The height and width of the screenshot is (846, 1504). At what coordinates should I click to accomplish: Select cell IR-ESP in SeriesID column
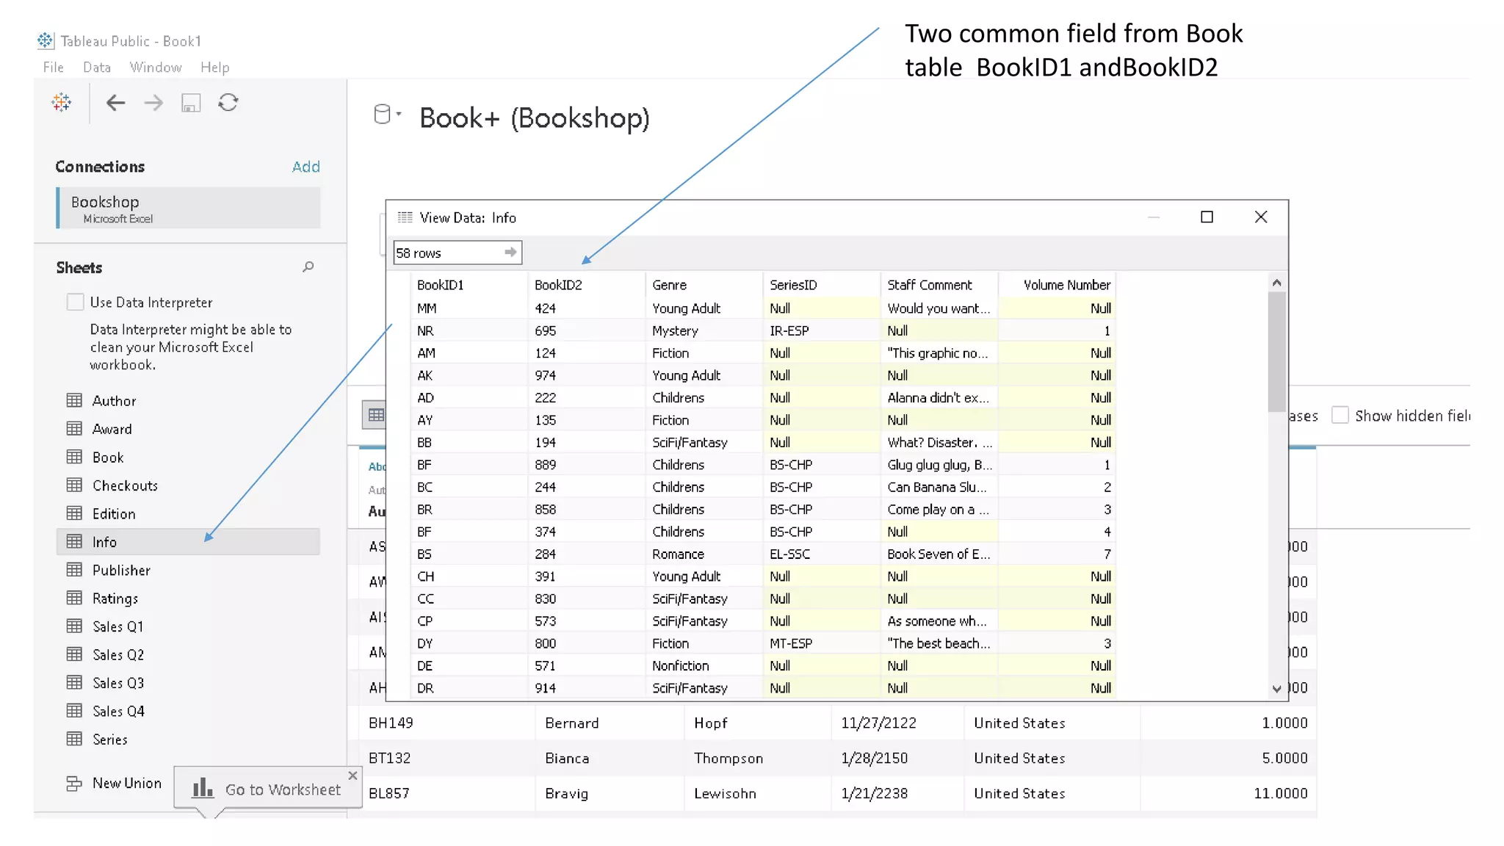tap(821, 330)
